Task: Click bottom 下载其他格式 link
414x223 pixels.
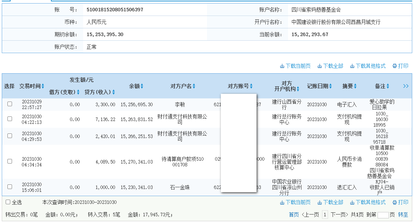Action: tap(368, 202)
